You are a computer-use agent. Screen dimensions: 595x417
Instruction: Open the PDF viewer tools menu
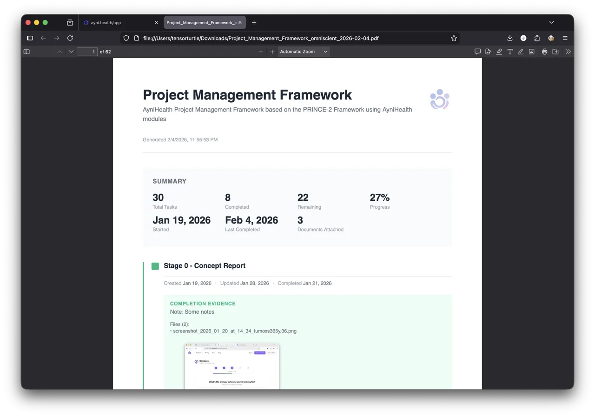(x=568, y=52)
